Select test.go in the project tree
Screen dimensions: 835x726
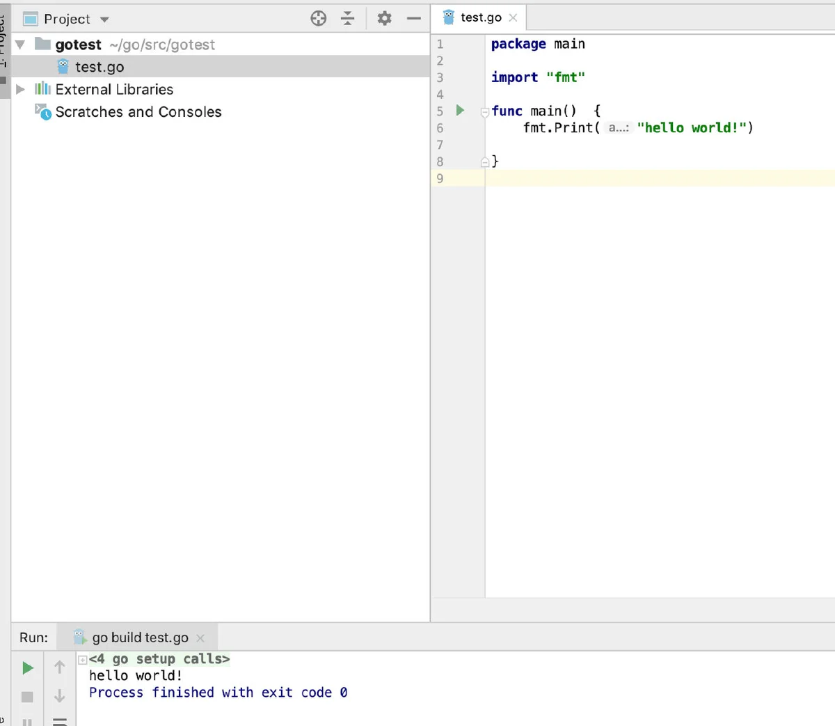click(x=100, y=67)
